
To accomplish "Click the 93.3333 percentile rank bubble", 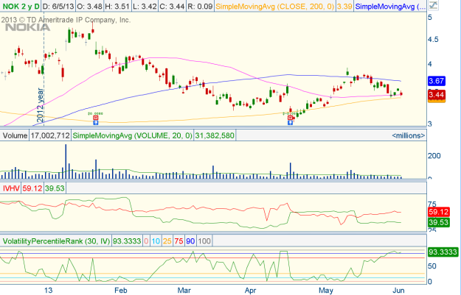I will 440,252.
